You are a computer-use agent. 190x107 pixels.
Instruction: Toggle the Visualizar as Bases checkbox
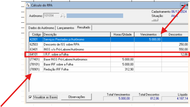click(31, 97)
